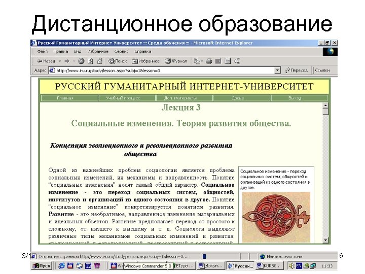Open the Журнал history panel

176,61
